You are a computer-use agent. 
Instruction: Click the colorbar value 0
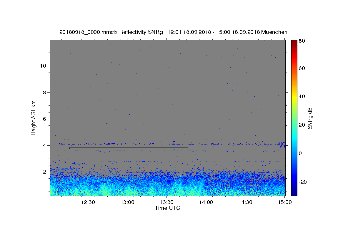301,153
